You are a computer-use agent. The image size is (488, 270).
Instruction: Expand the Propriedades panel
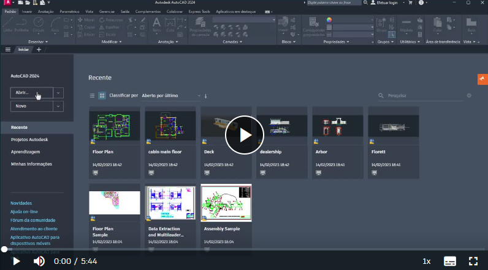click(x=336, y=42)
